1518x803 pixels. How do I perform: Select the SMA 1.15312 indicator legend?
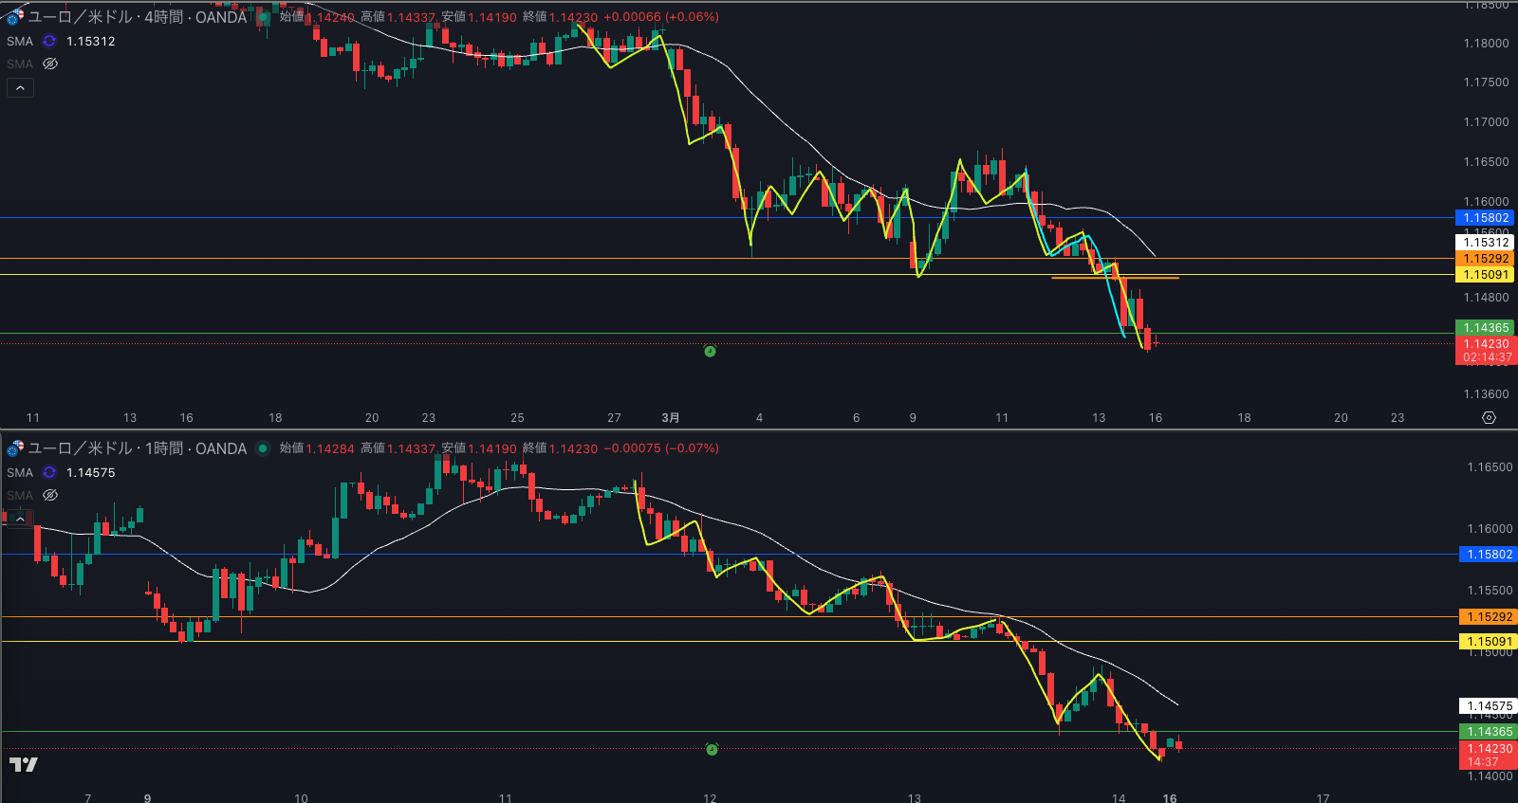[x=90, y=42]
